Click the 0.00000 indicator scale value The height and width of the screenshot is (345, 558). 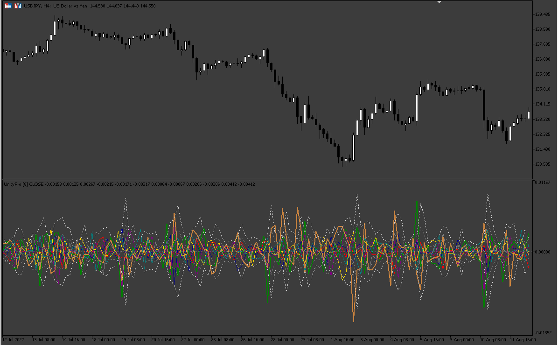tap(543, 252)
